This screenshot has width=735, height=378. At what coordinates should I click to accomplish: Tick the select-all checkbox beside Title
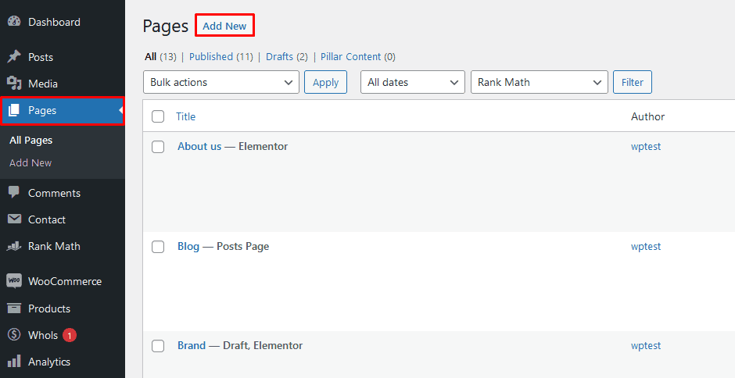pos(158,116)
